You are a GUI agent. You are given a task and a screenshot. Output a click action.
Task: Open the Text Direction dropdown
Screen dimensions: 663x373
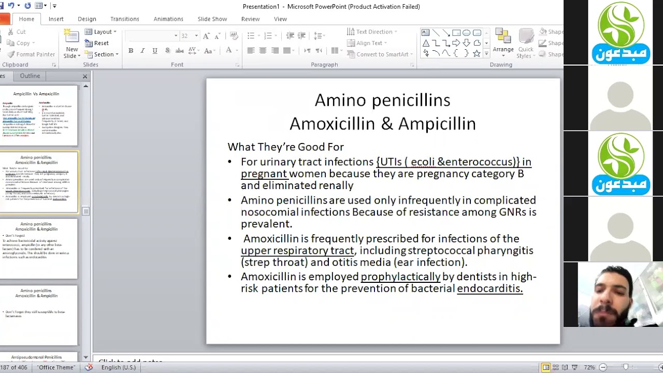click(372, 32)
